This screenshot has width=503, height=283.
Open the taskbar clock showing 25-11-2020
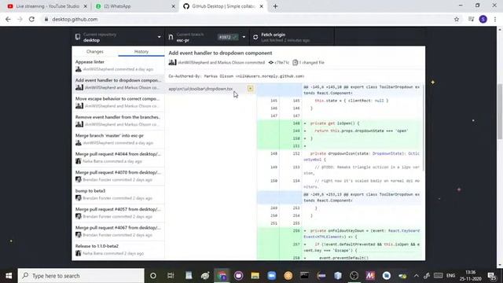click(x=470, y=276)
